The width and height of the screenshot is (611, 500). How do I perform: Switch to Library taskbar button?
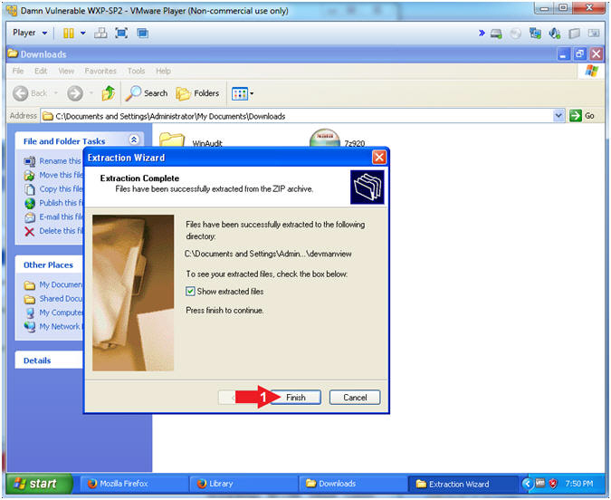[243, 484]
